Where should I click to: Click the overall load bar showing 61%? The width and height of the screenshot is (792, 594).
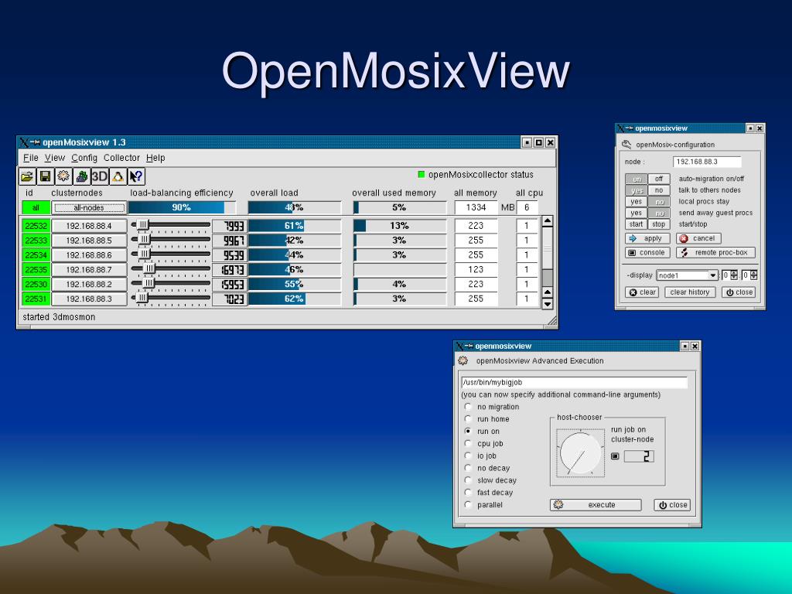[x=295, y=226]
